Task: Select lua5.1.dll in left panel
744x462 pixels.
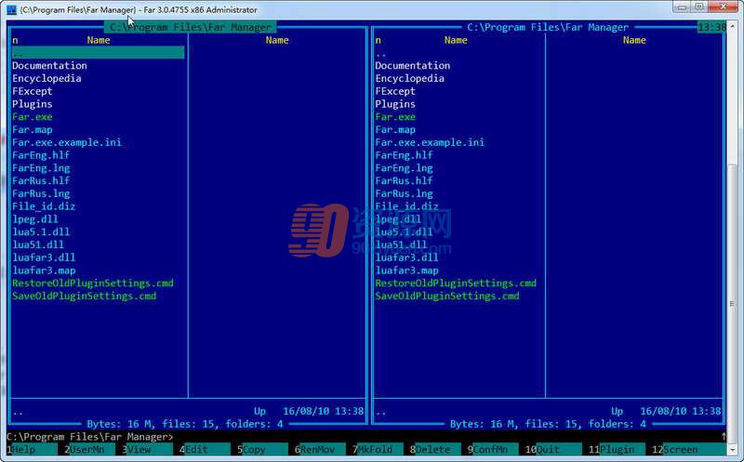Action: point(41,232)
